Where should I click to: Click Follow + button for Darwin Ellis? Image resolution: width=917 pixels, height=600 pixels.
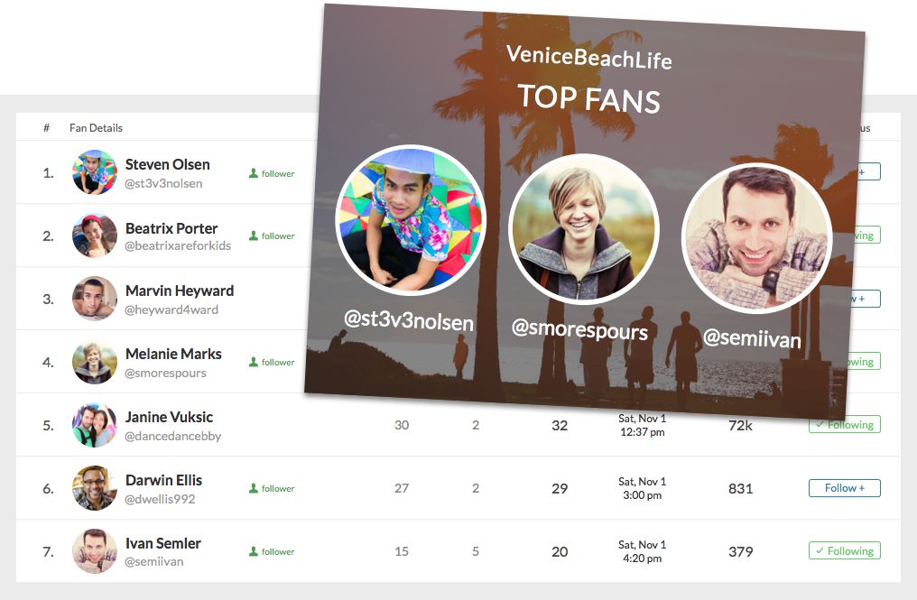coord(845,488)
